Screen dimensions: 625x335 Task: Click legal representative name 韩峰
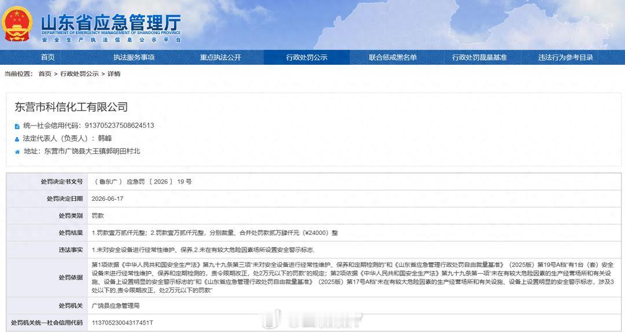[105, 138]
